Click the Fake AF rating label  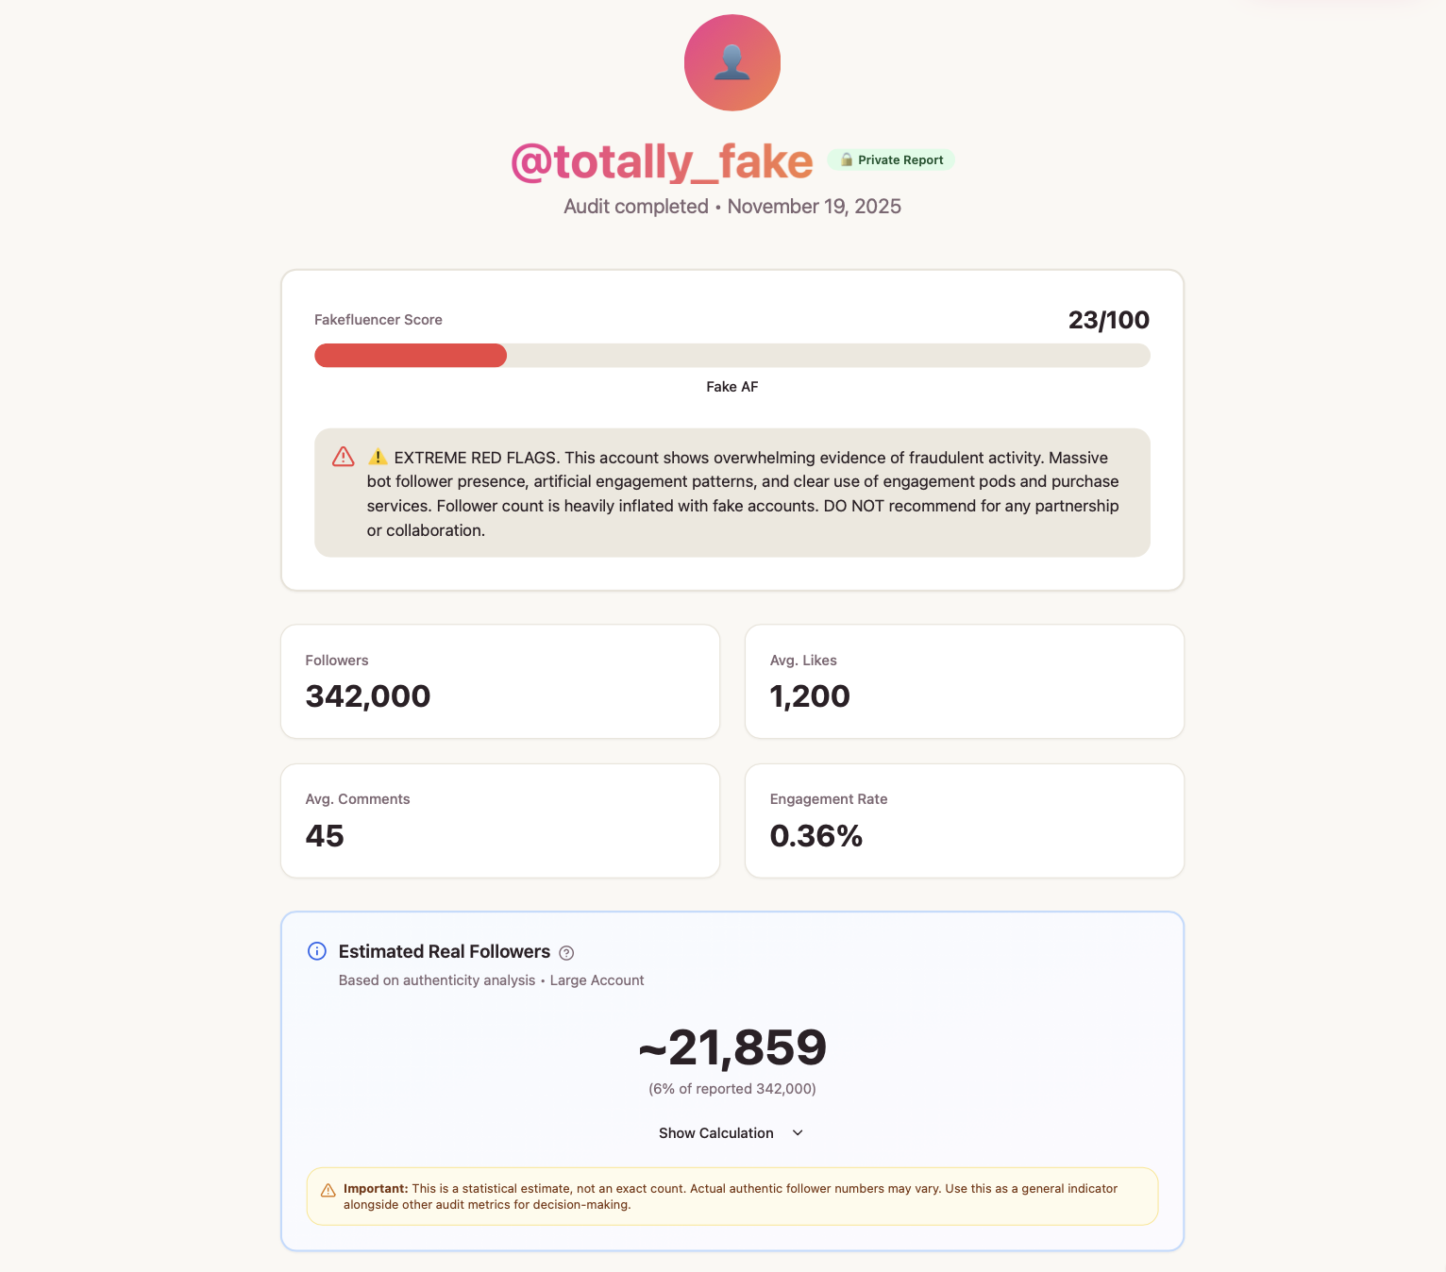coord(731,387)
